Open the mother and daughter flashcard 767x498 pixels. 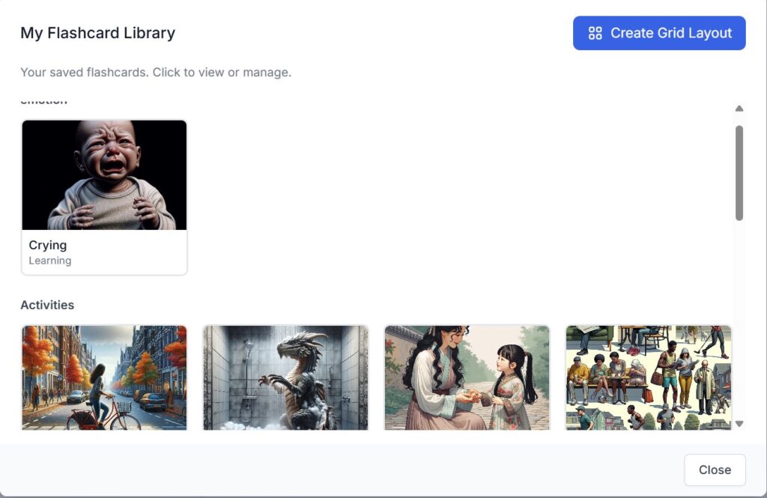point(467,377)
